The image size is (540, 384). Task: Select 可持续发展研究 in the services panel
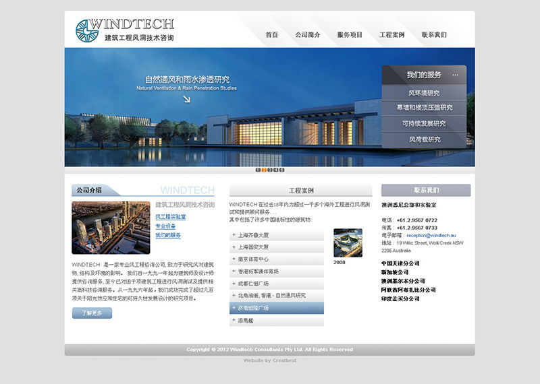pos(423,124)
